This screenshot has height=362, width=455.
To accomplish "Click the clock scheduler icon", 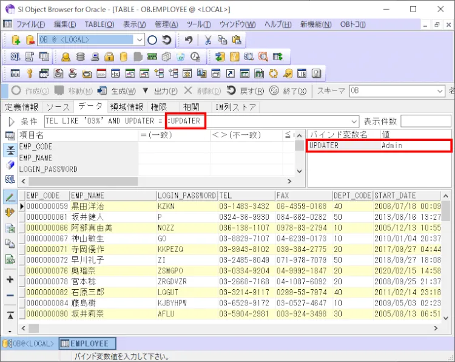I will (x=195, y=56).
